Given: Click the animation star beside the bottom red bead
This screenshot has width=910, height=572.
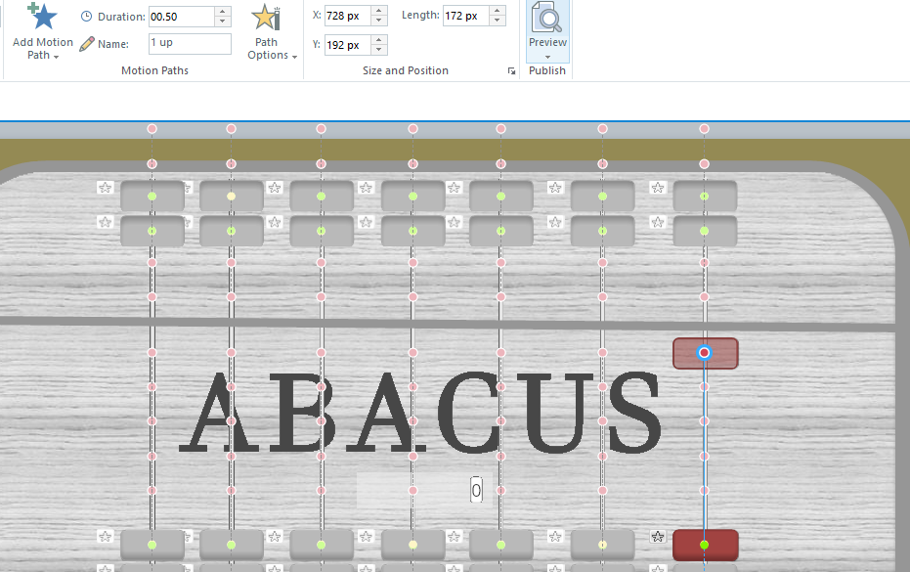Looking at the screenshot, I should pyautogui.click(x=658, y=537).
